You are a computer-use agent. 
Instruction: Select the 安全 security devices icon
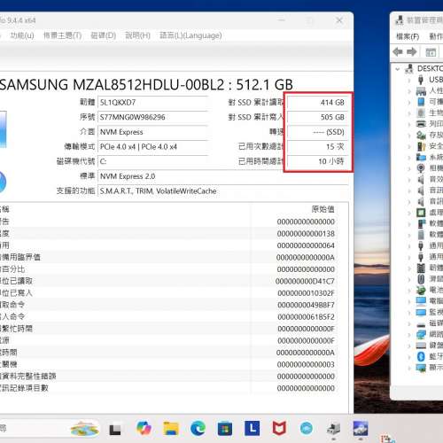point(421,146)
